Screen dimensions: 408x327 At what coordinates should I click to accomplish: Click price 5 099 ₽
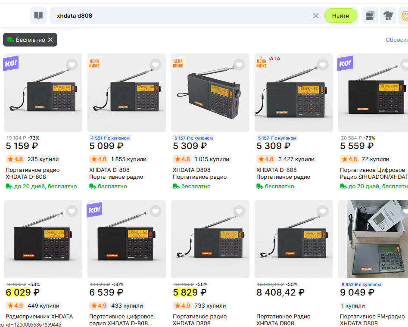click(106, 146)
